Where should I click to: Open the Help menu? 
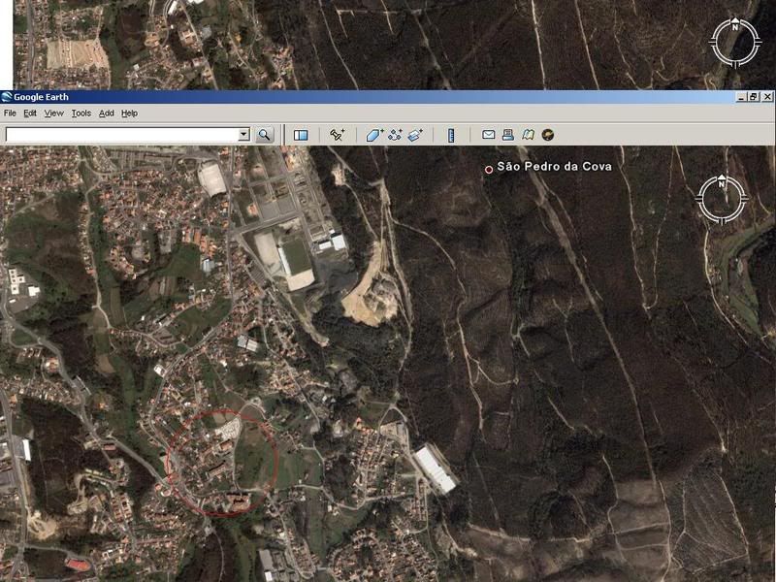pos(130,113)
